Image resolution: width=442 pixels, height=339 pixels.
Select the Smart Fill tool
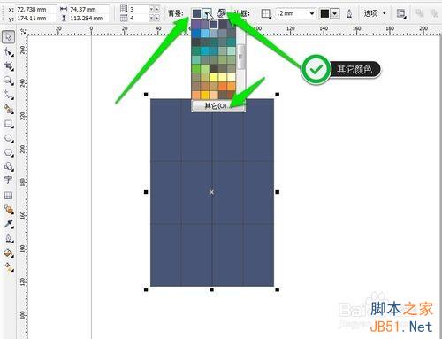click(9, 110)
